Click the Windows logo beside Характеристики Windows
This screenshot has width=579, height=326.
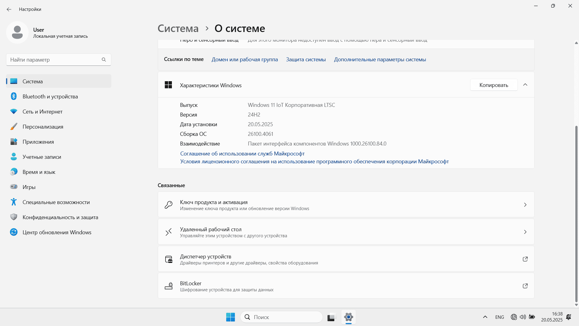pos(168,85)
